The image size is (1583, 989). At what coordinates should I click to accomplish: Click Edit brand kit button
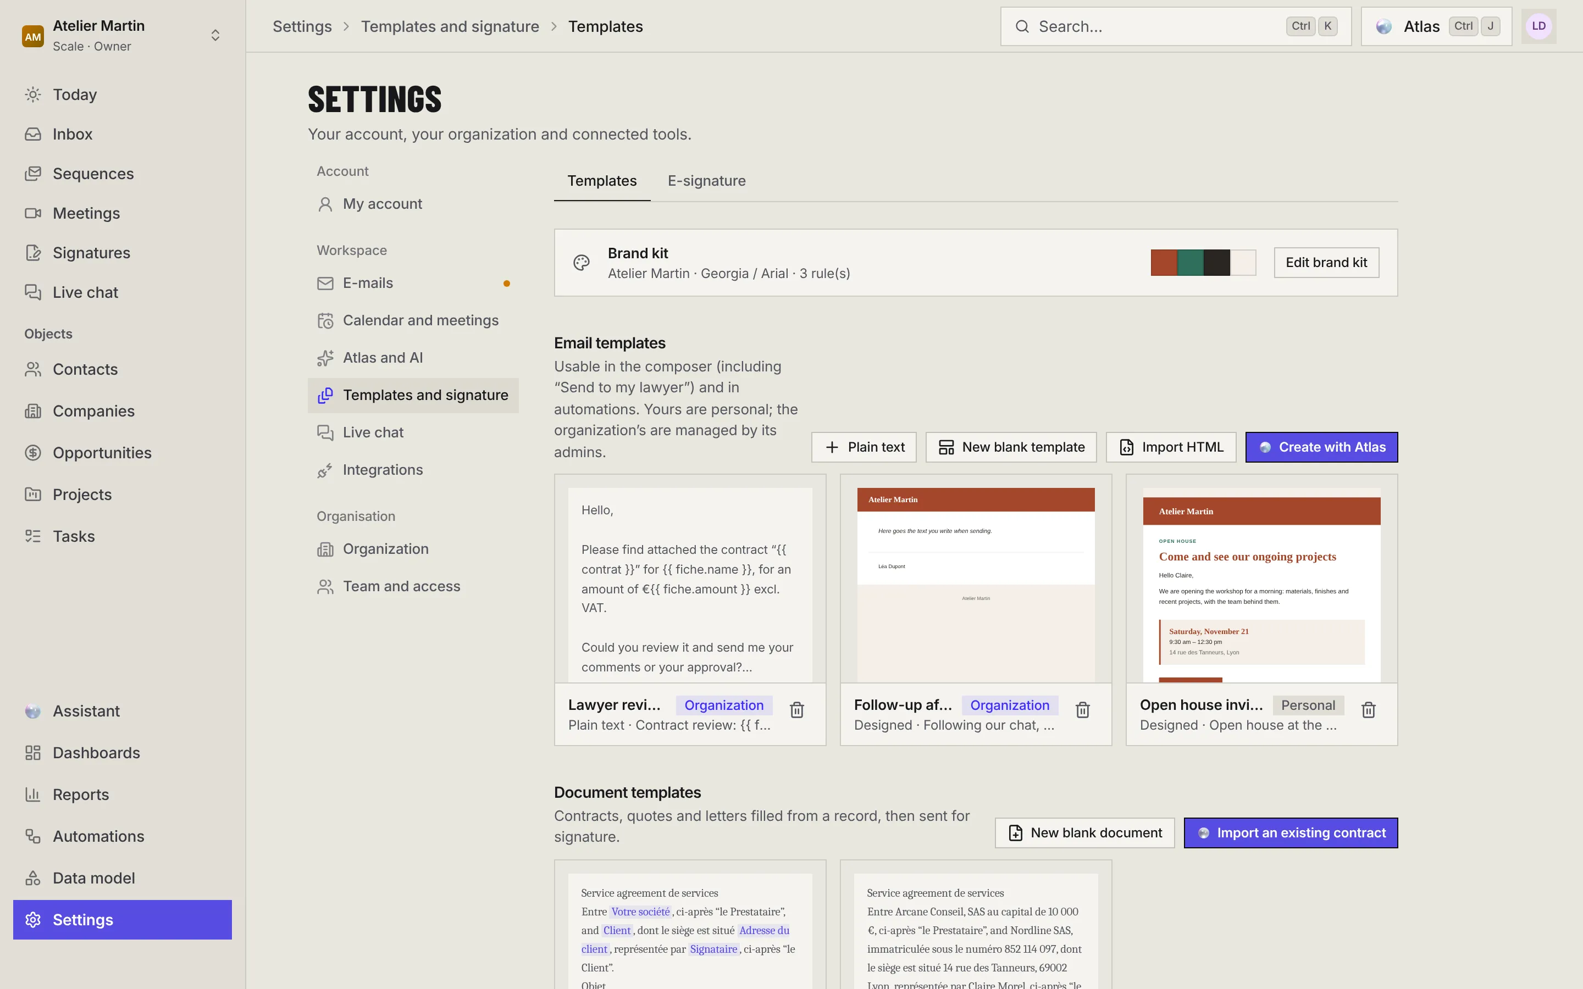point(1326,262)
